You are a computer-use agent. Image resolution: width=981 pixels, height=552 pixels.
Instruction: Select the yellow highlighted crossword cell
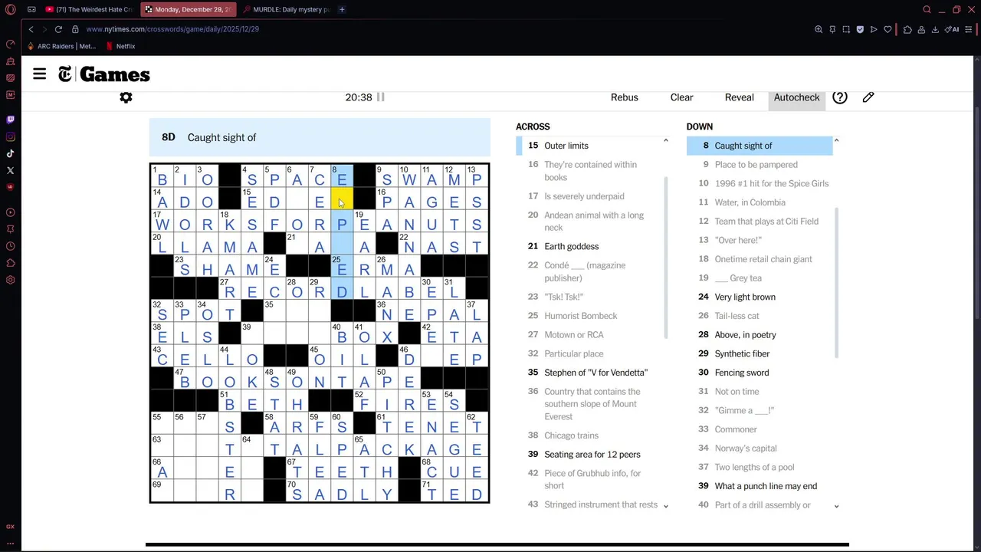pyautogui.click(x=342, y=200)
